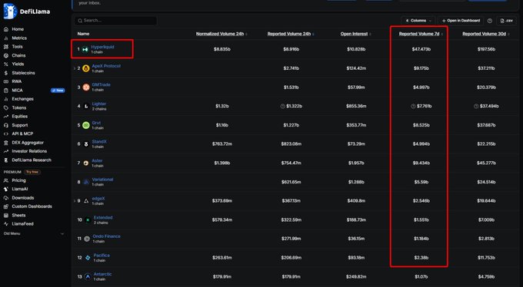This screenshot has height=287, width=523.
Task: Click the Hyperliquid protocol logo
Action: 85,49
